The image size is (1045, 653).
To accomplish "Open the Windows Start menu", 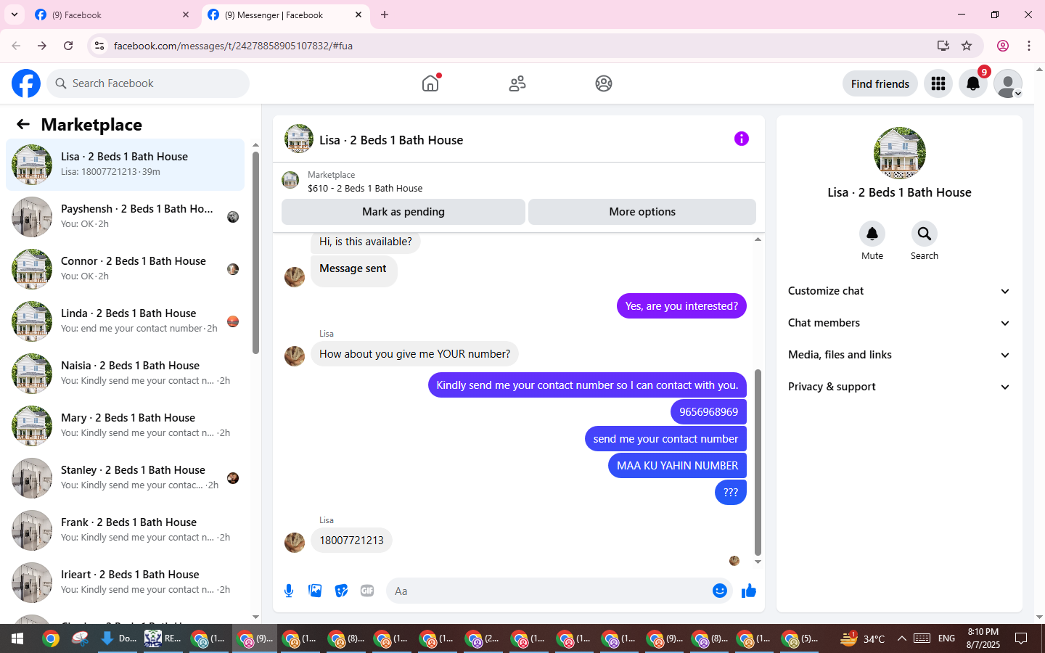I will click(17, 638).
